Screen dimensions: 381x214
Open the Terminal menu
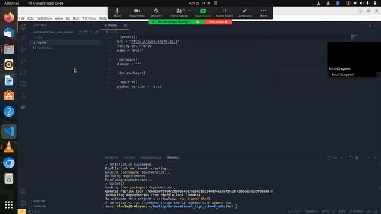click(x=89, y=18)
